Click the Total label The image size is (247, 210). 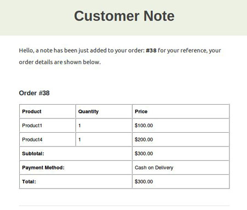coord(29,181)
